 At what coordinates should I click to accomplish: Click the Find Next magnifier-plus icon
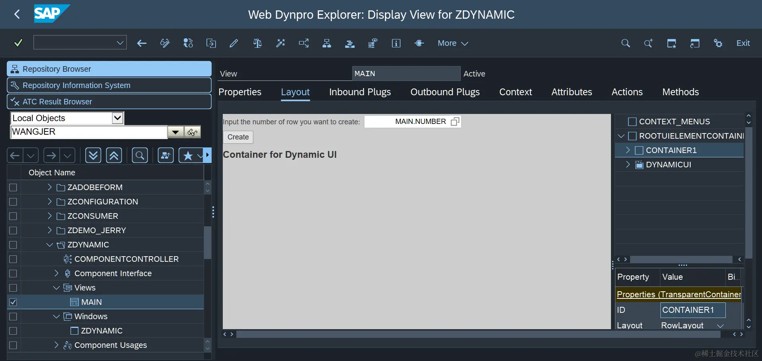coord(648,43)
